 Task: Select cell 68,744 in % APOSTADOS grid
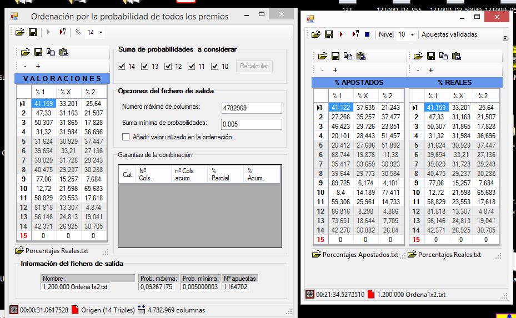340,155
